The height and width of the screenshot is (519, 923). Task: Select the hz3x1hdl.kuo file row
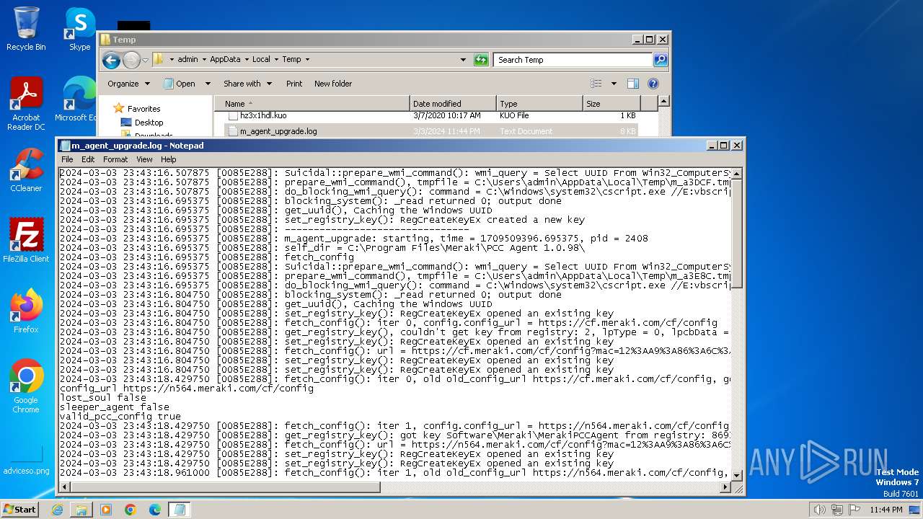[431, 115]
